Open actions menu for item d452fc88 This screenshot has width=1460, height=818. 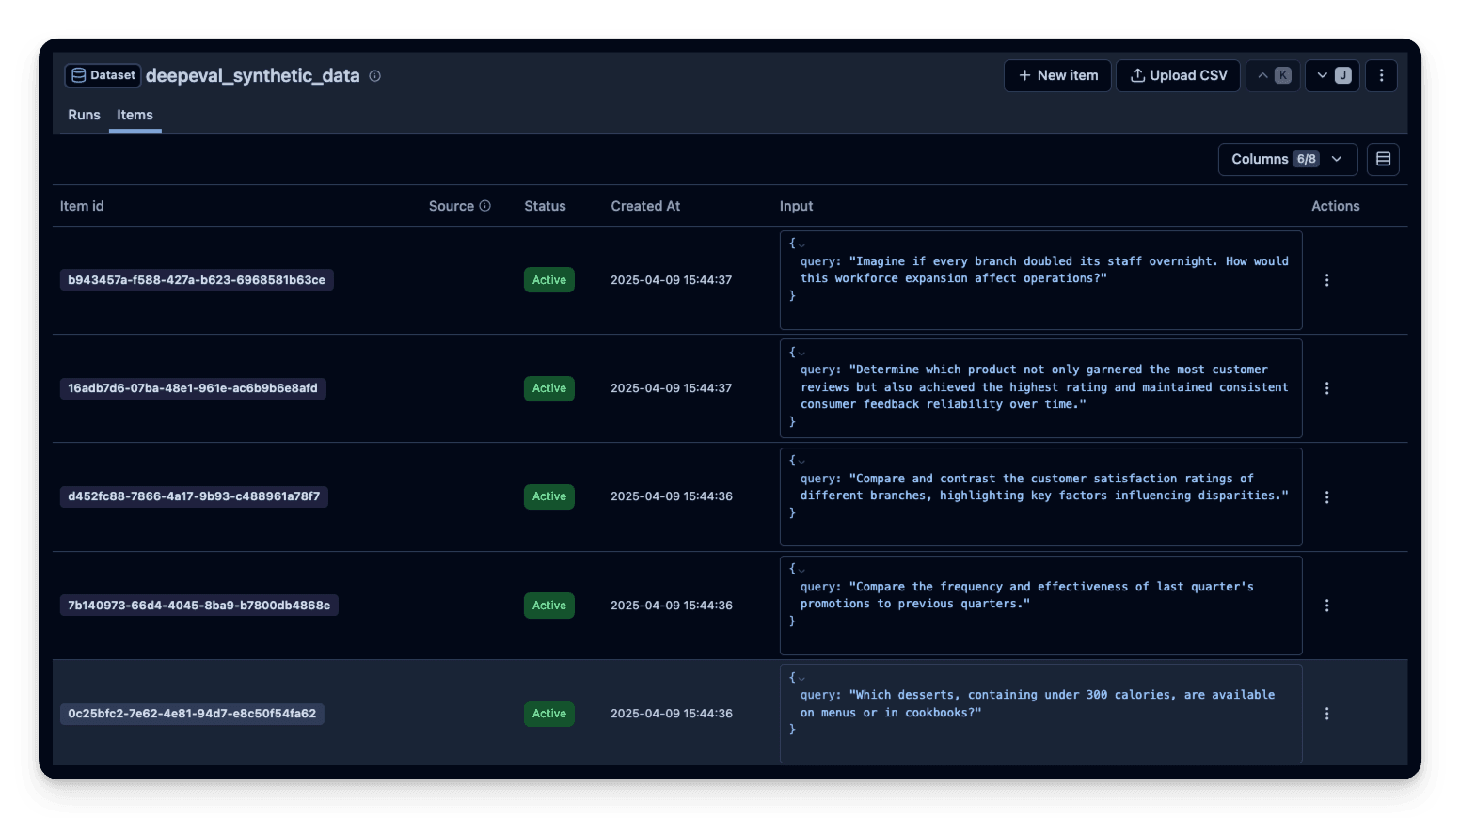pos(1326,496)
